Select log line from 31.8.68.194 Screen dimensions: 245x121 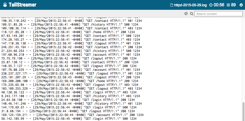pos(68,111)
